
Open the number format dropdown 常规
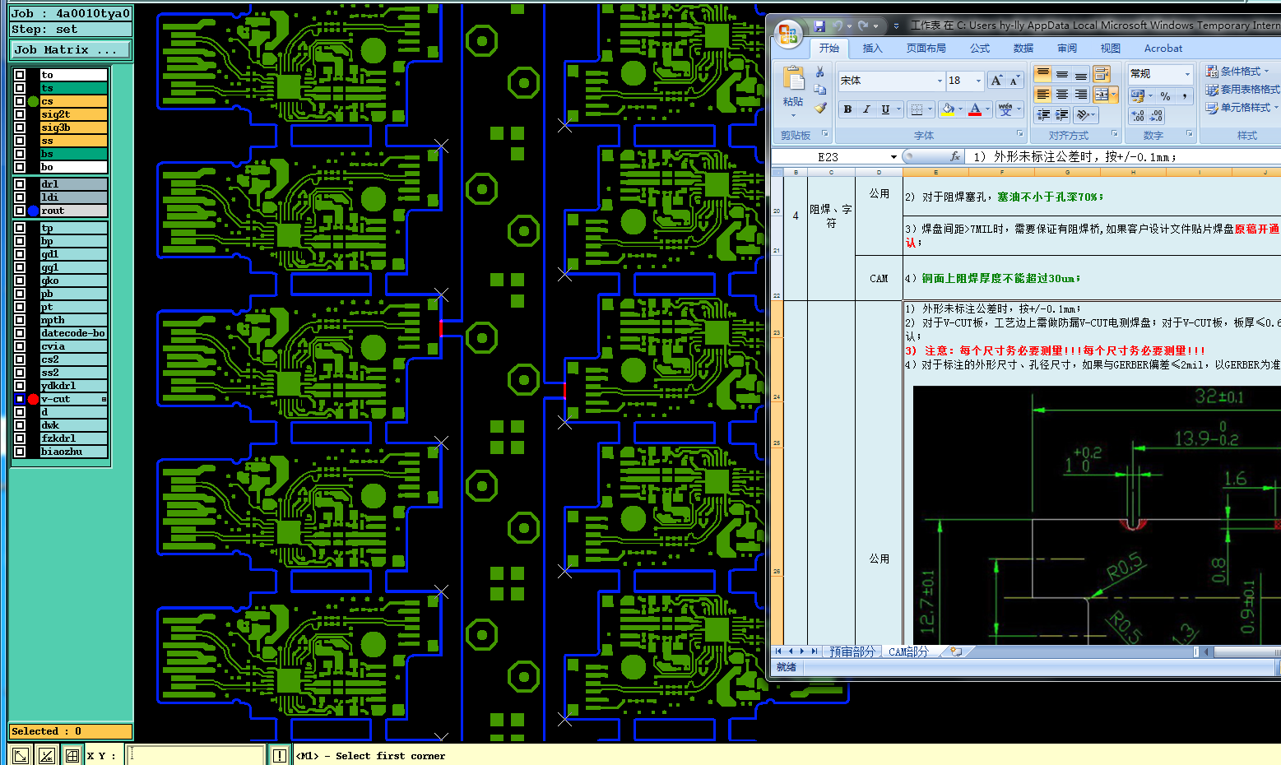(1187, 74)
